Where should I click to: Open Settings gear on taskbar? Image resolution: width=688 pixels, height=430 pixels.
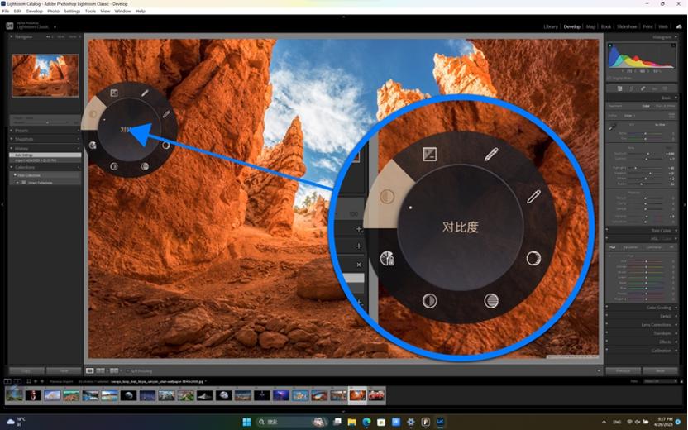(x=411, y=422)
